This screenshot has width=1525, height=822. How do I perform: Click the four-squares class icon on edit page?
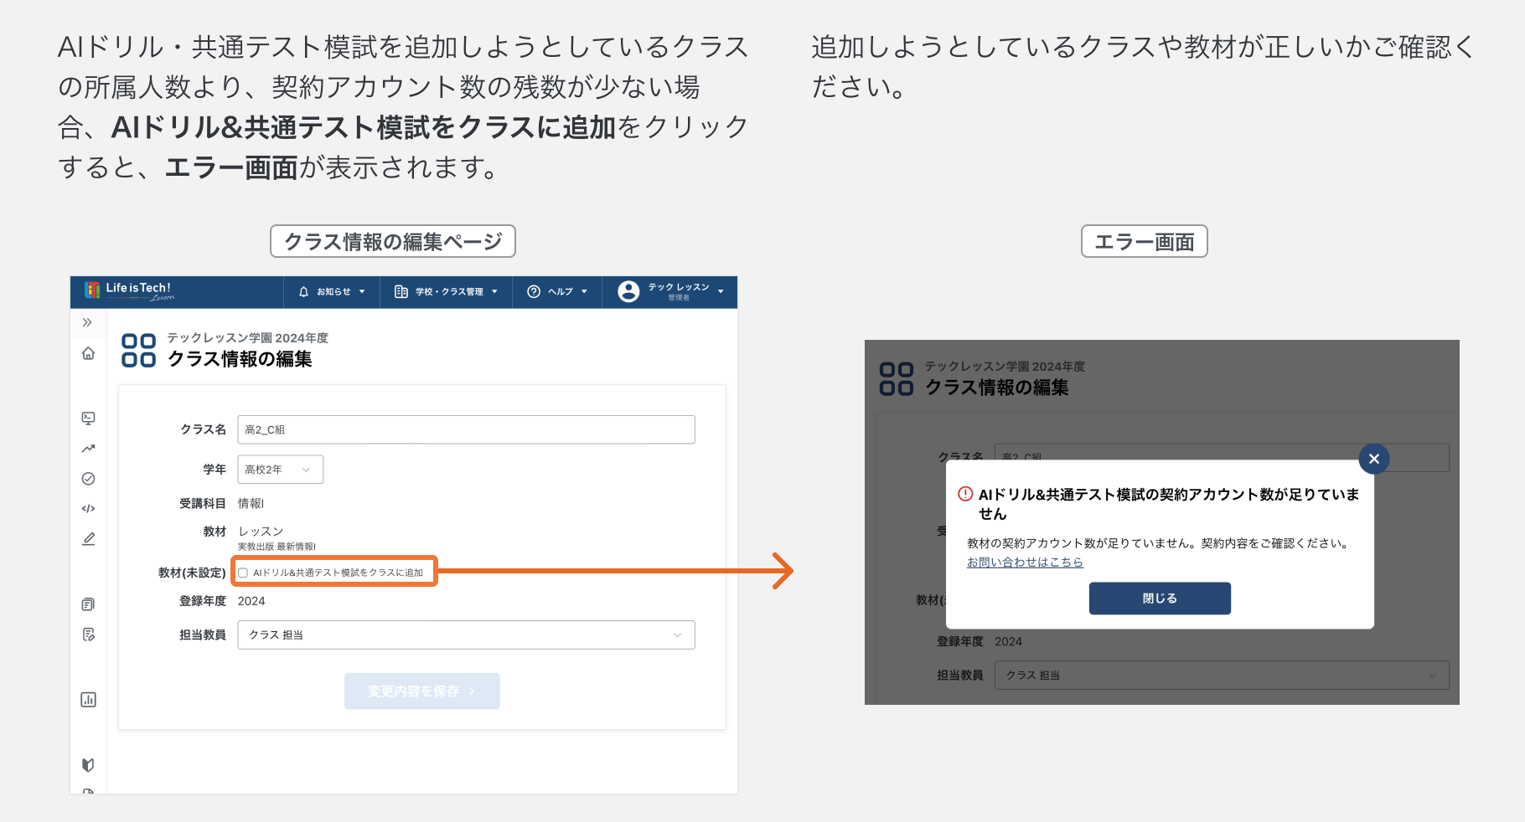(138, 351)
